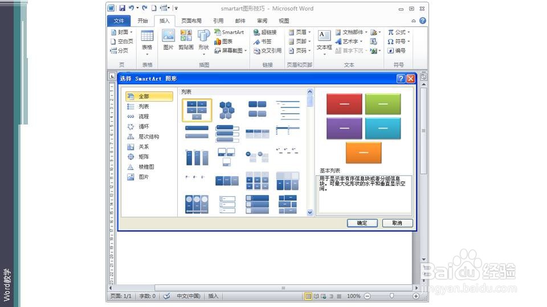Screen dimensions: 547x307
Task: Add a 书签 bookmark
Action: [262, 42]
